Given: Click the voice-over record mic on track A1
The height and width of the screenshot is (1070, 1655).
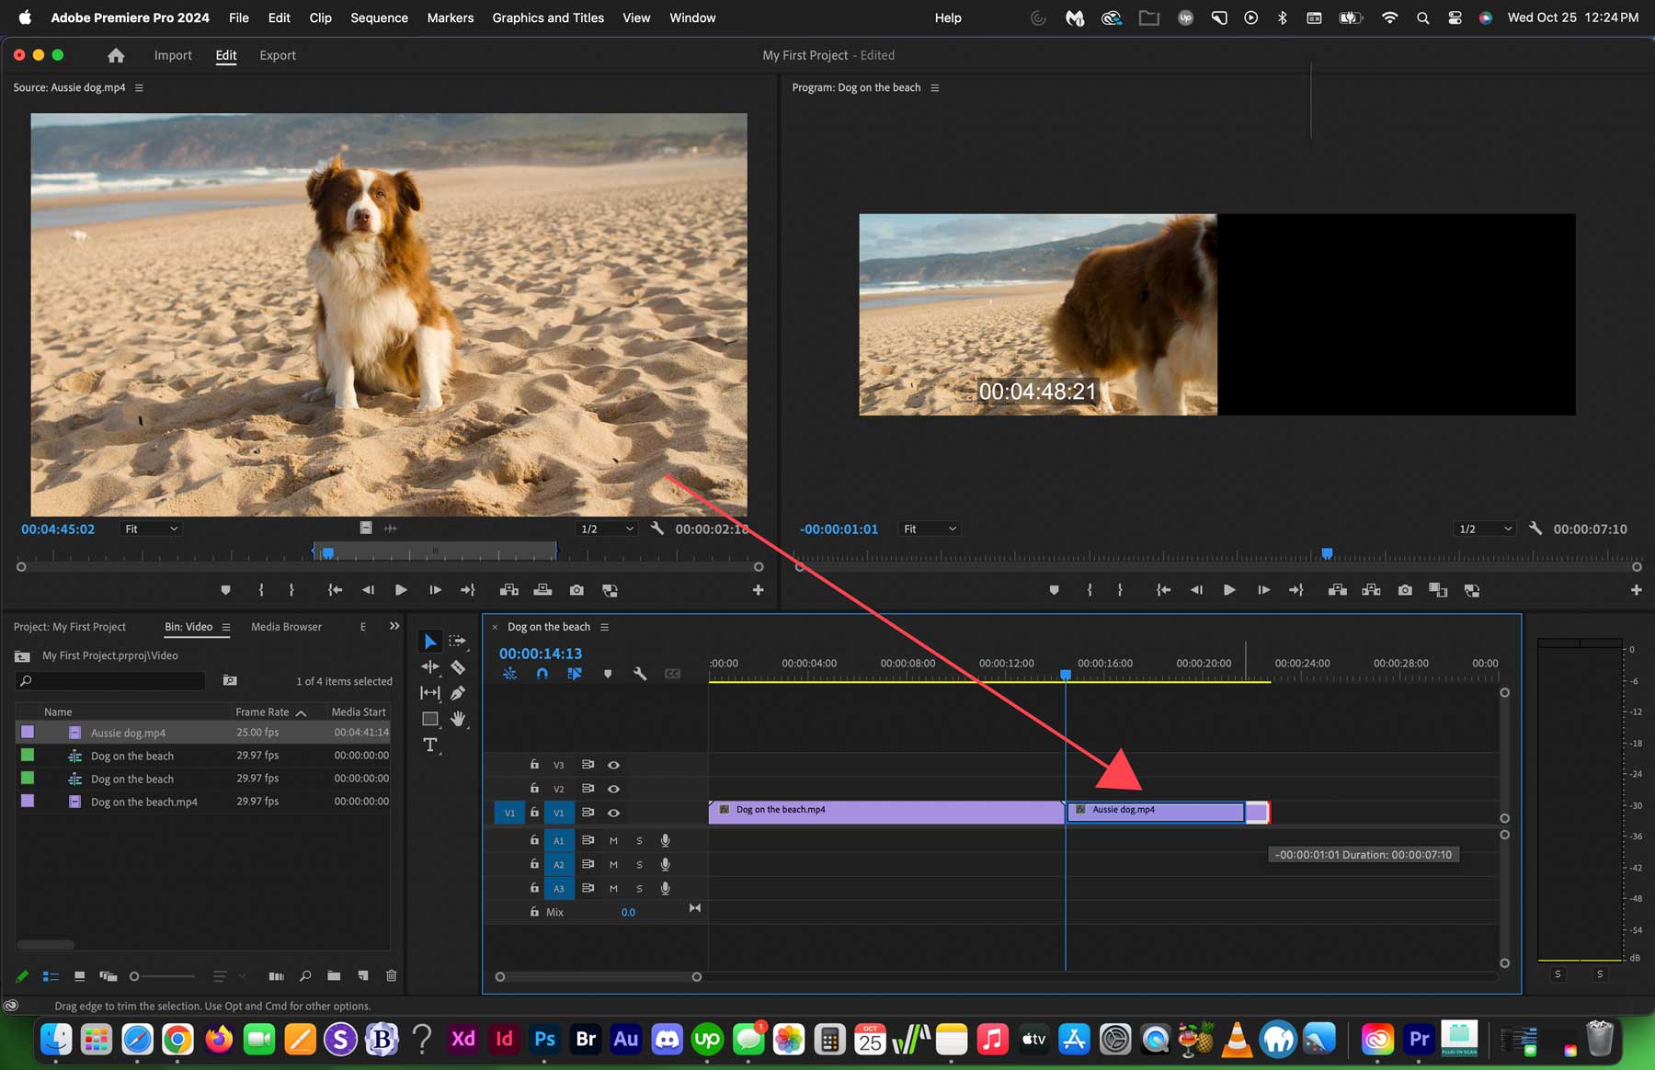Looking at the screenshot, I should (x=665, y=840).
